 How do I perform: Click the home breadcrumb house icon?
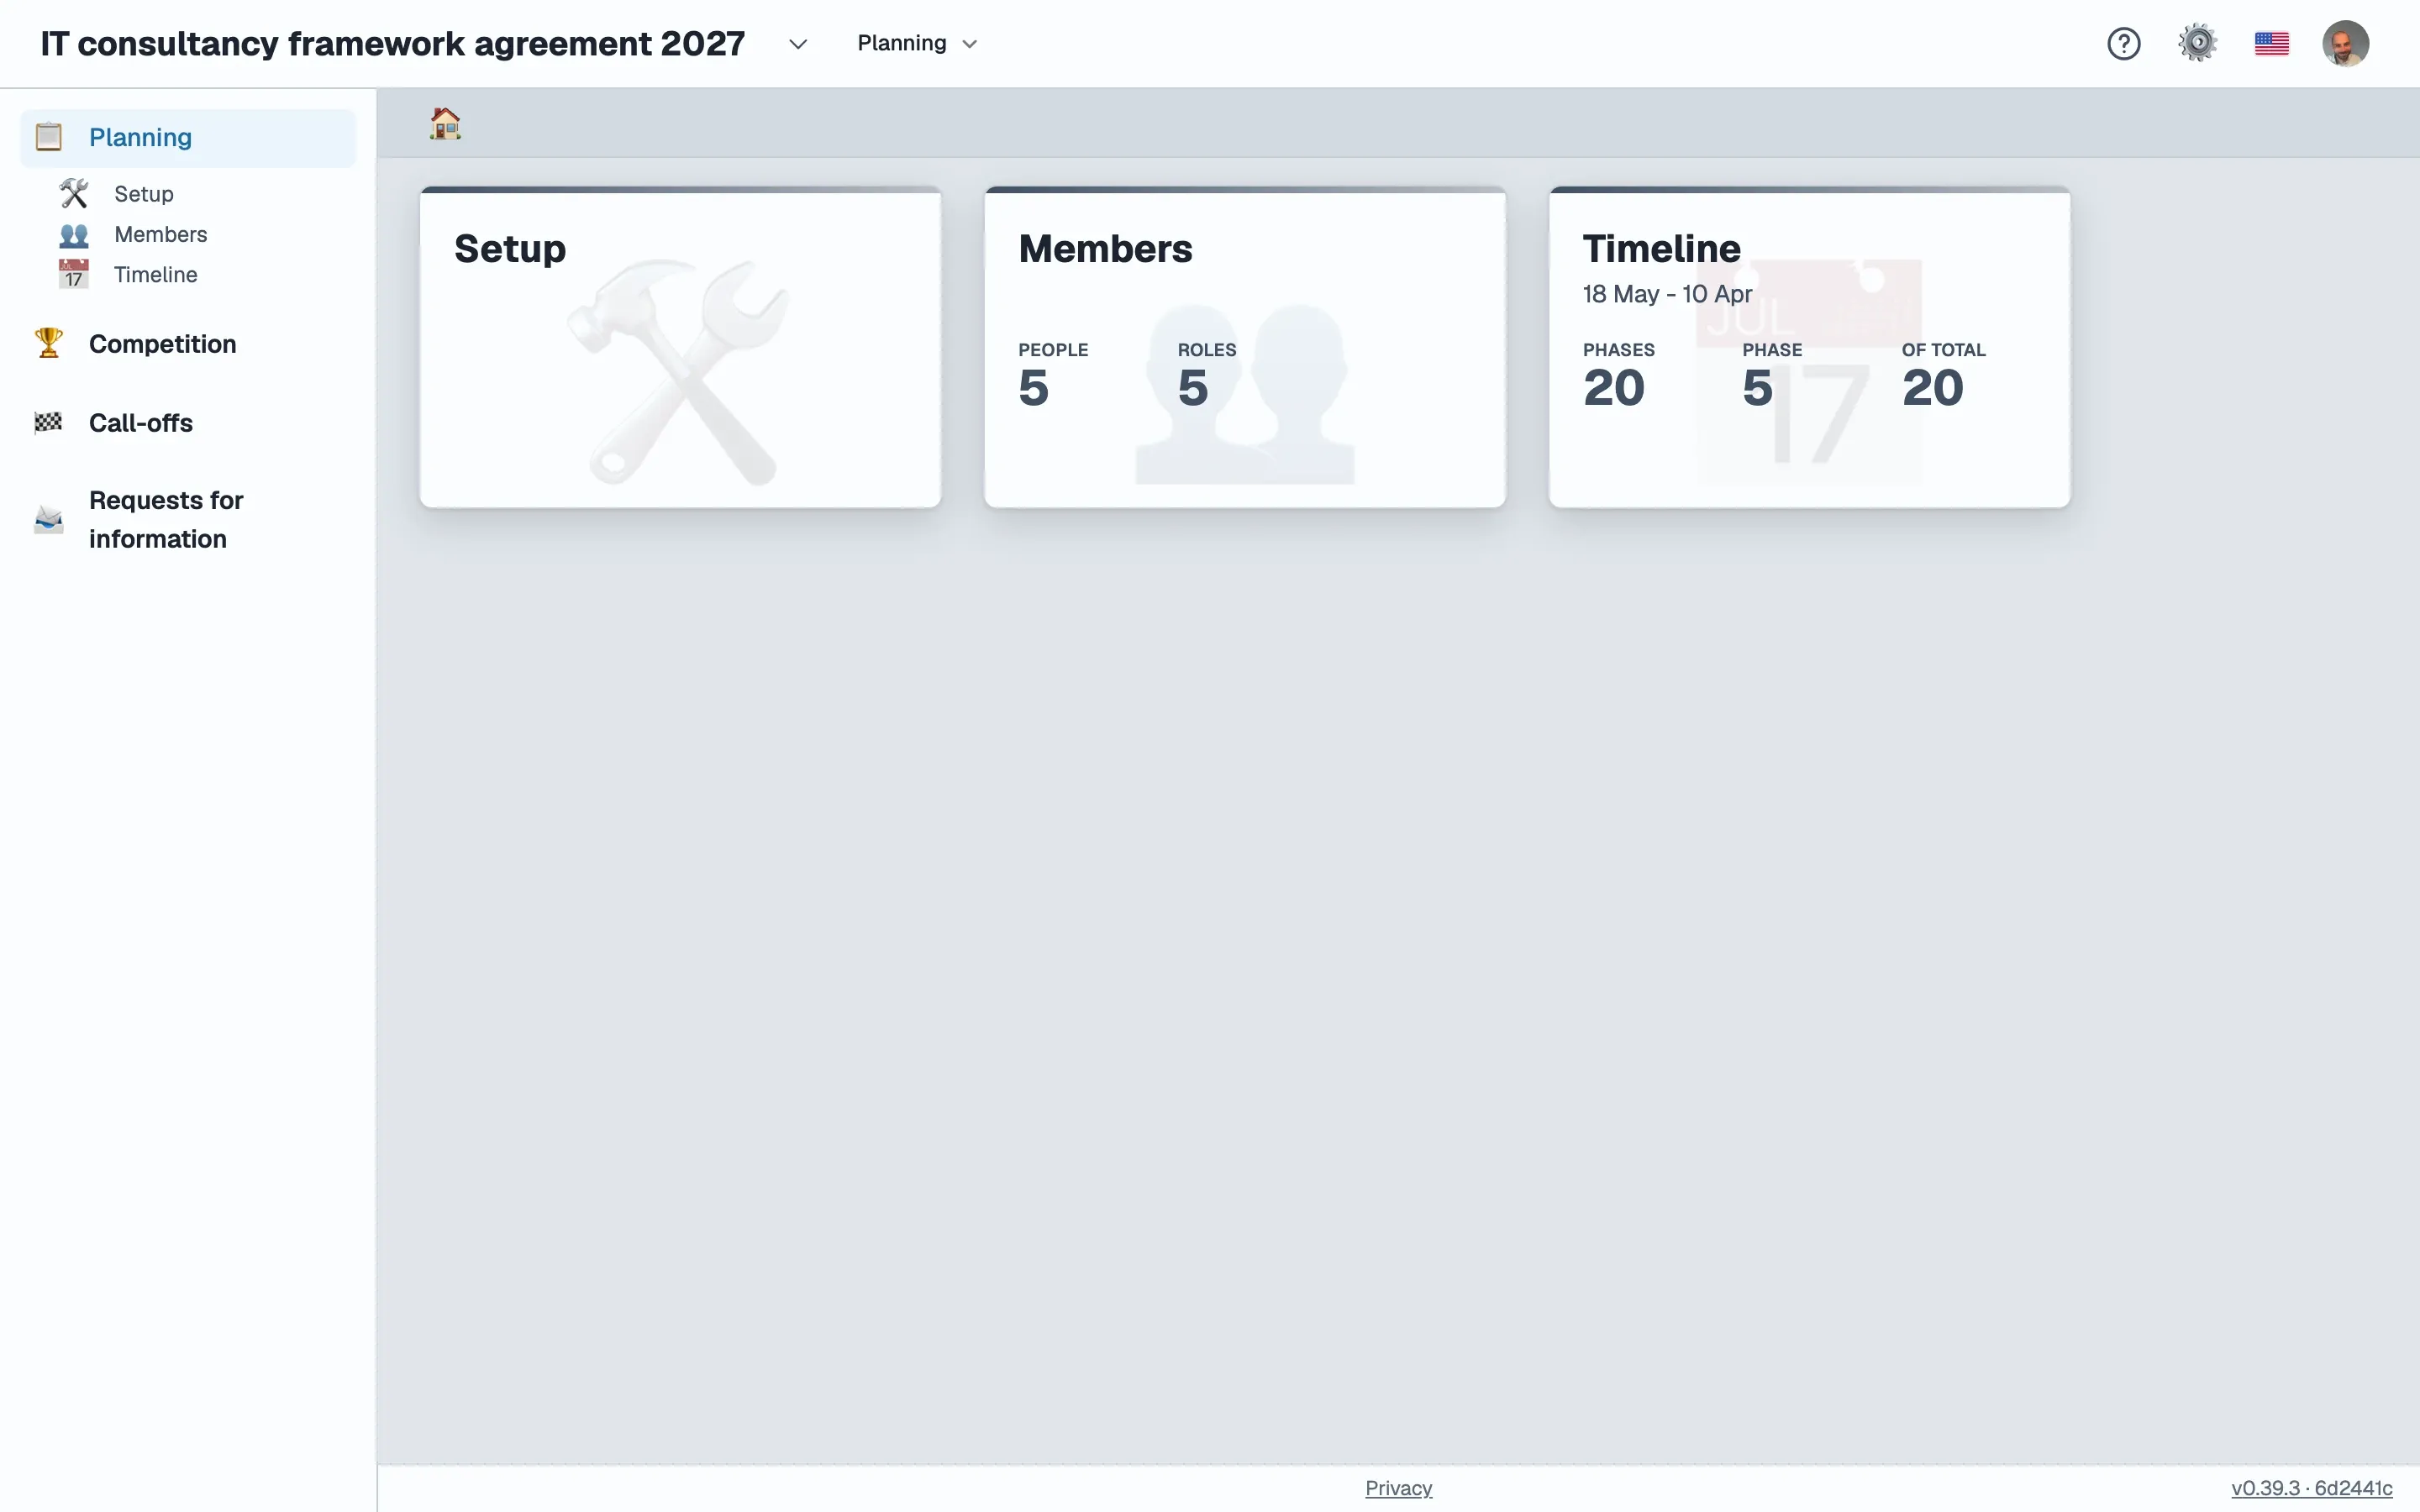[x=445, y=124]
